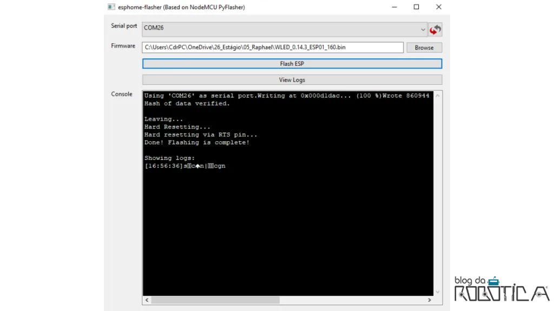Click the Firmware file path field
Image resolution: width=554 pixels, height=311 pixels.
pos(273,48)
